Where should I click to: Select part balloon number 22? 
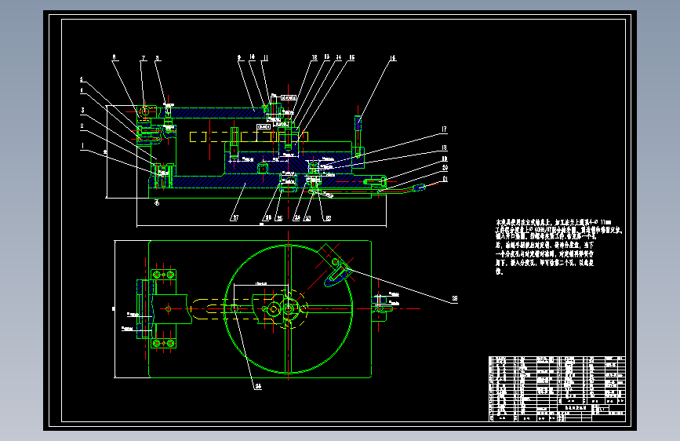(x=328, y=218)
